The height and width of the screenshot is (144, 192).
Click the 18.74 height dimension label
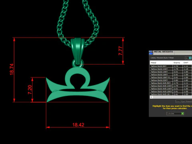point(12,69)
